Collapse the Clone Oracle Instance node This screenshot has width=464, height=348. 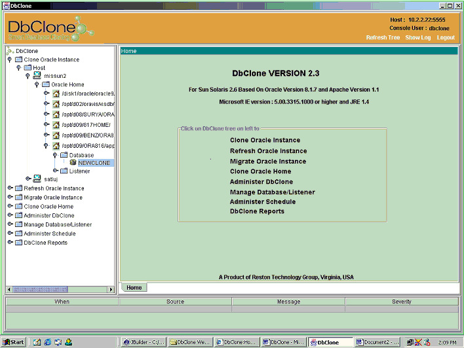tap(10, 60)
